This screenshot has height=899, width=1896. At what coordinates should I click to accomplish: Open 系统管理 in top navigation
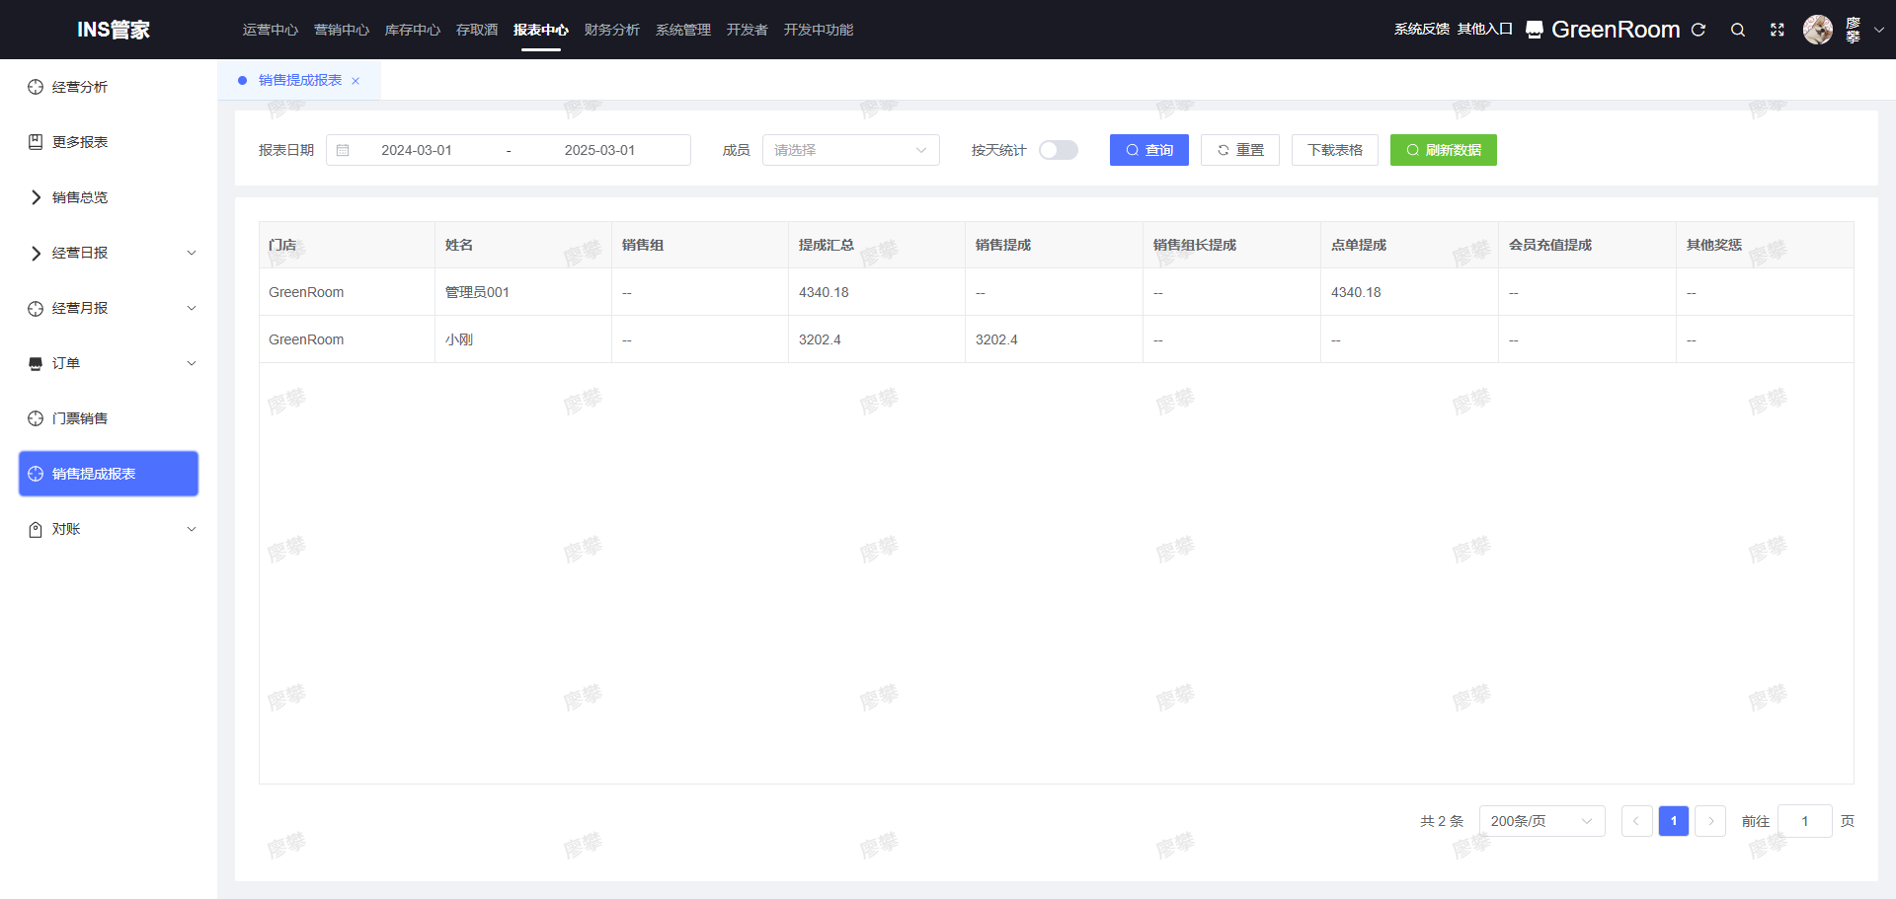tap(683, 30)
